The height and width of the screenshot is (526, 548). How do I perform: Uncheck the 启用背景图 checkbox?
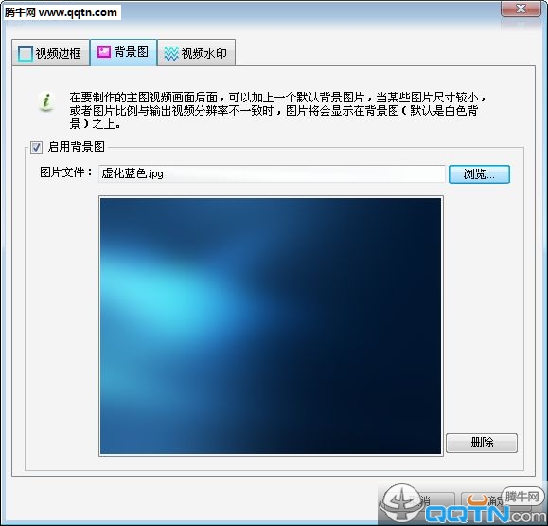coord(36,147)
